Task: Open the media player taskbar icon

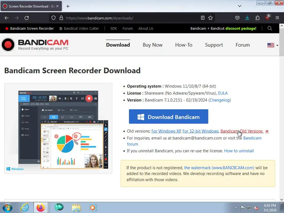Action: (93, 207)
